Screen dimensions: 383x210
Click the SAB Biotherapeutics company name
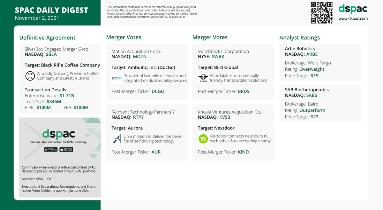[307, 90]
